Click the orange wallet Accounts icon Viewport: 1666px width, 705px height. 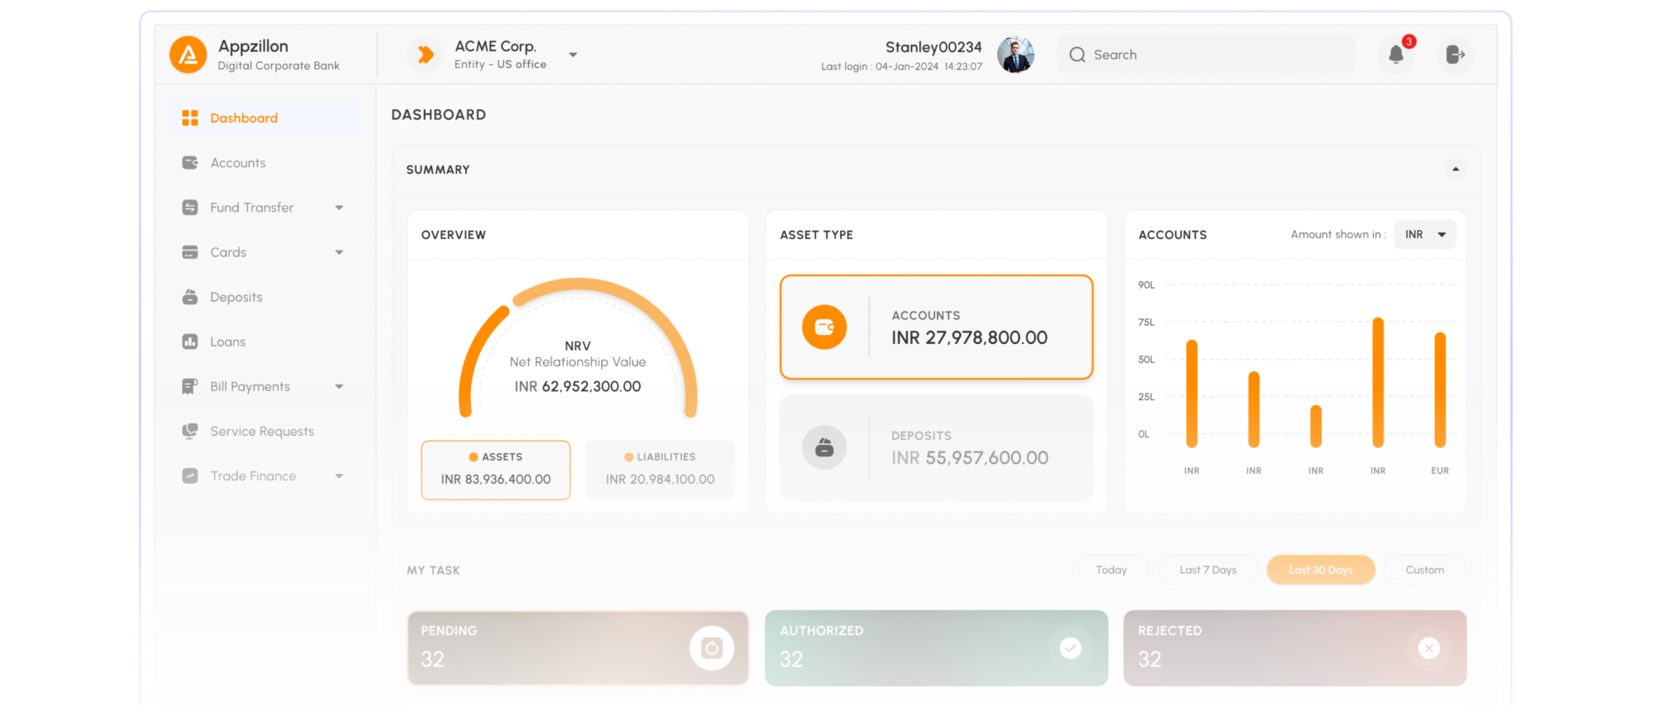click(824, 327)
